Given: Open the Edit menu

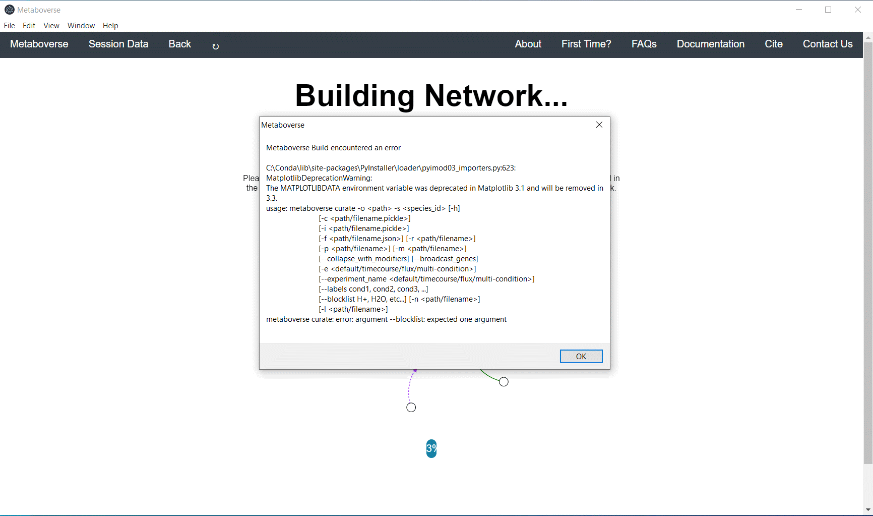Looking at the screenshot, I should coord(28,26).
